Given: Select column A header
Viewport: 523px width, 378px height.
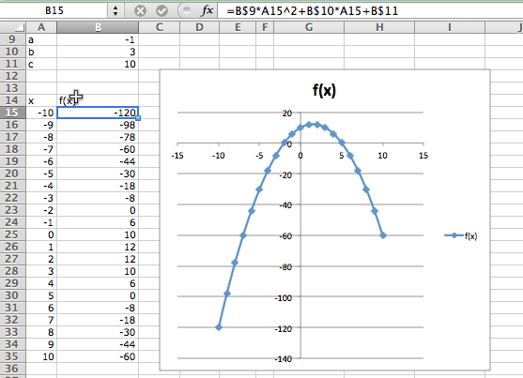Looking at the screenshot, I should point(41,27).
